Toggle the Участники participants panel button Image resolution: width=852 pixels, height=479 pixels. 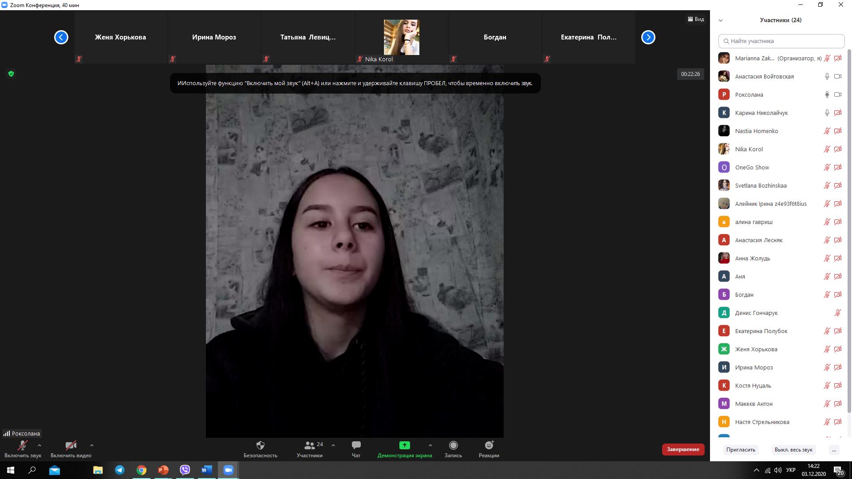[311, 448]
